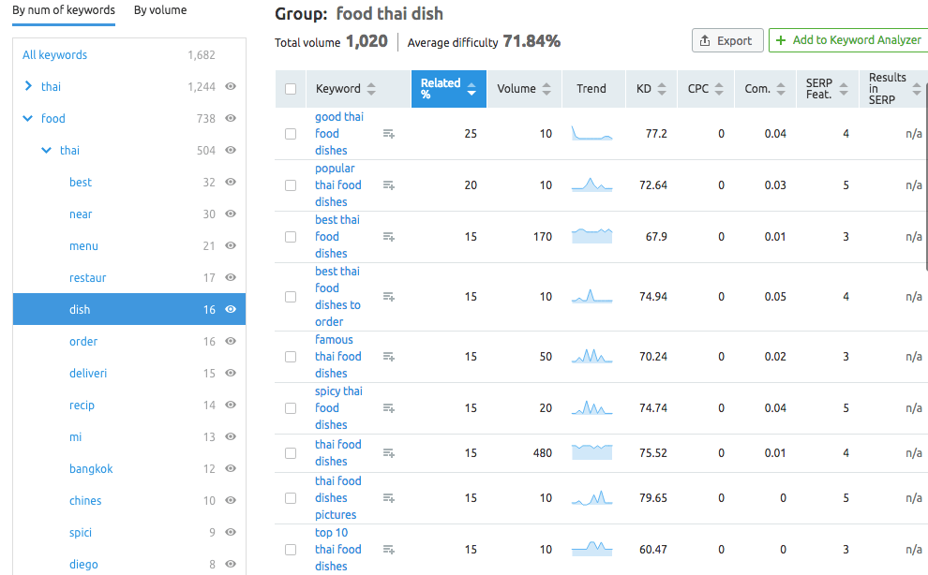Click the export arrow icon on the Export button

tap(705, 40)
